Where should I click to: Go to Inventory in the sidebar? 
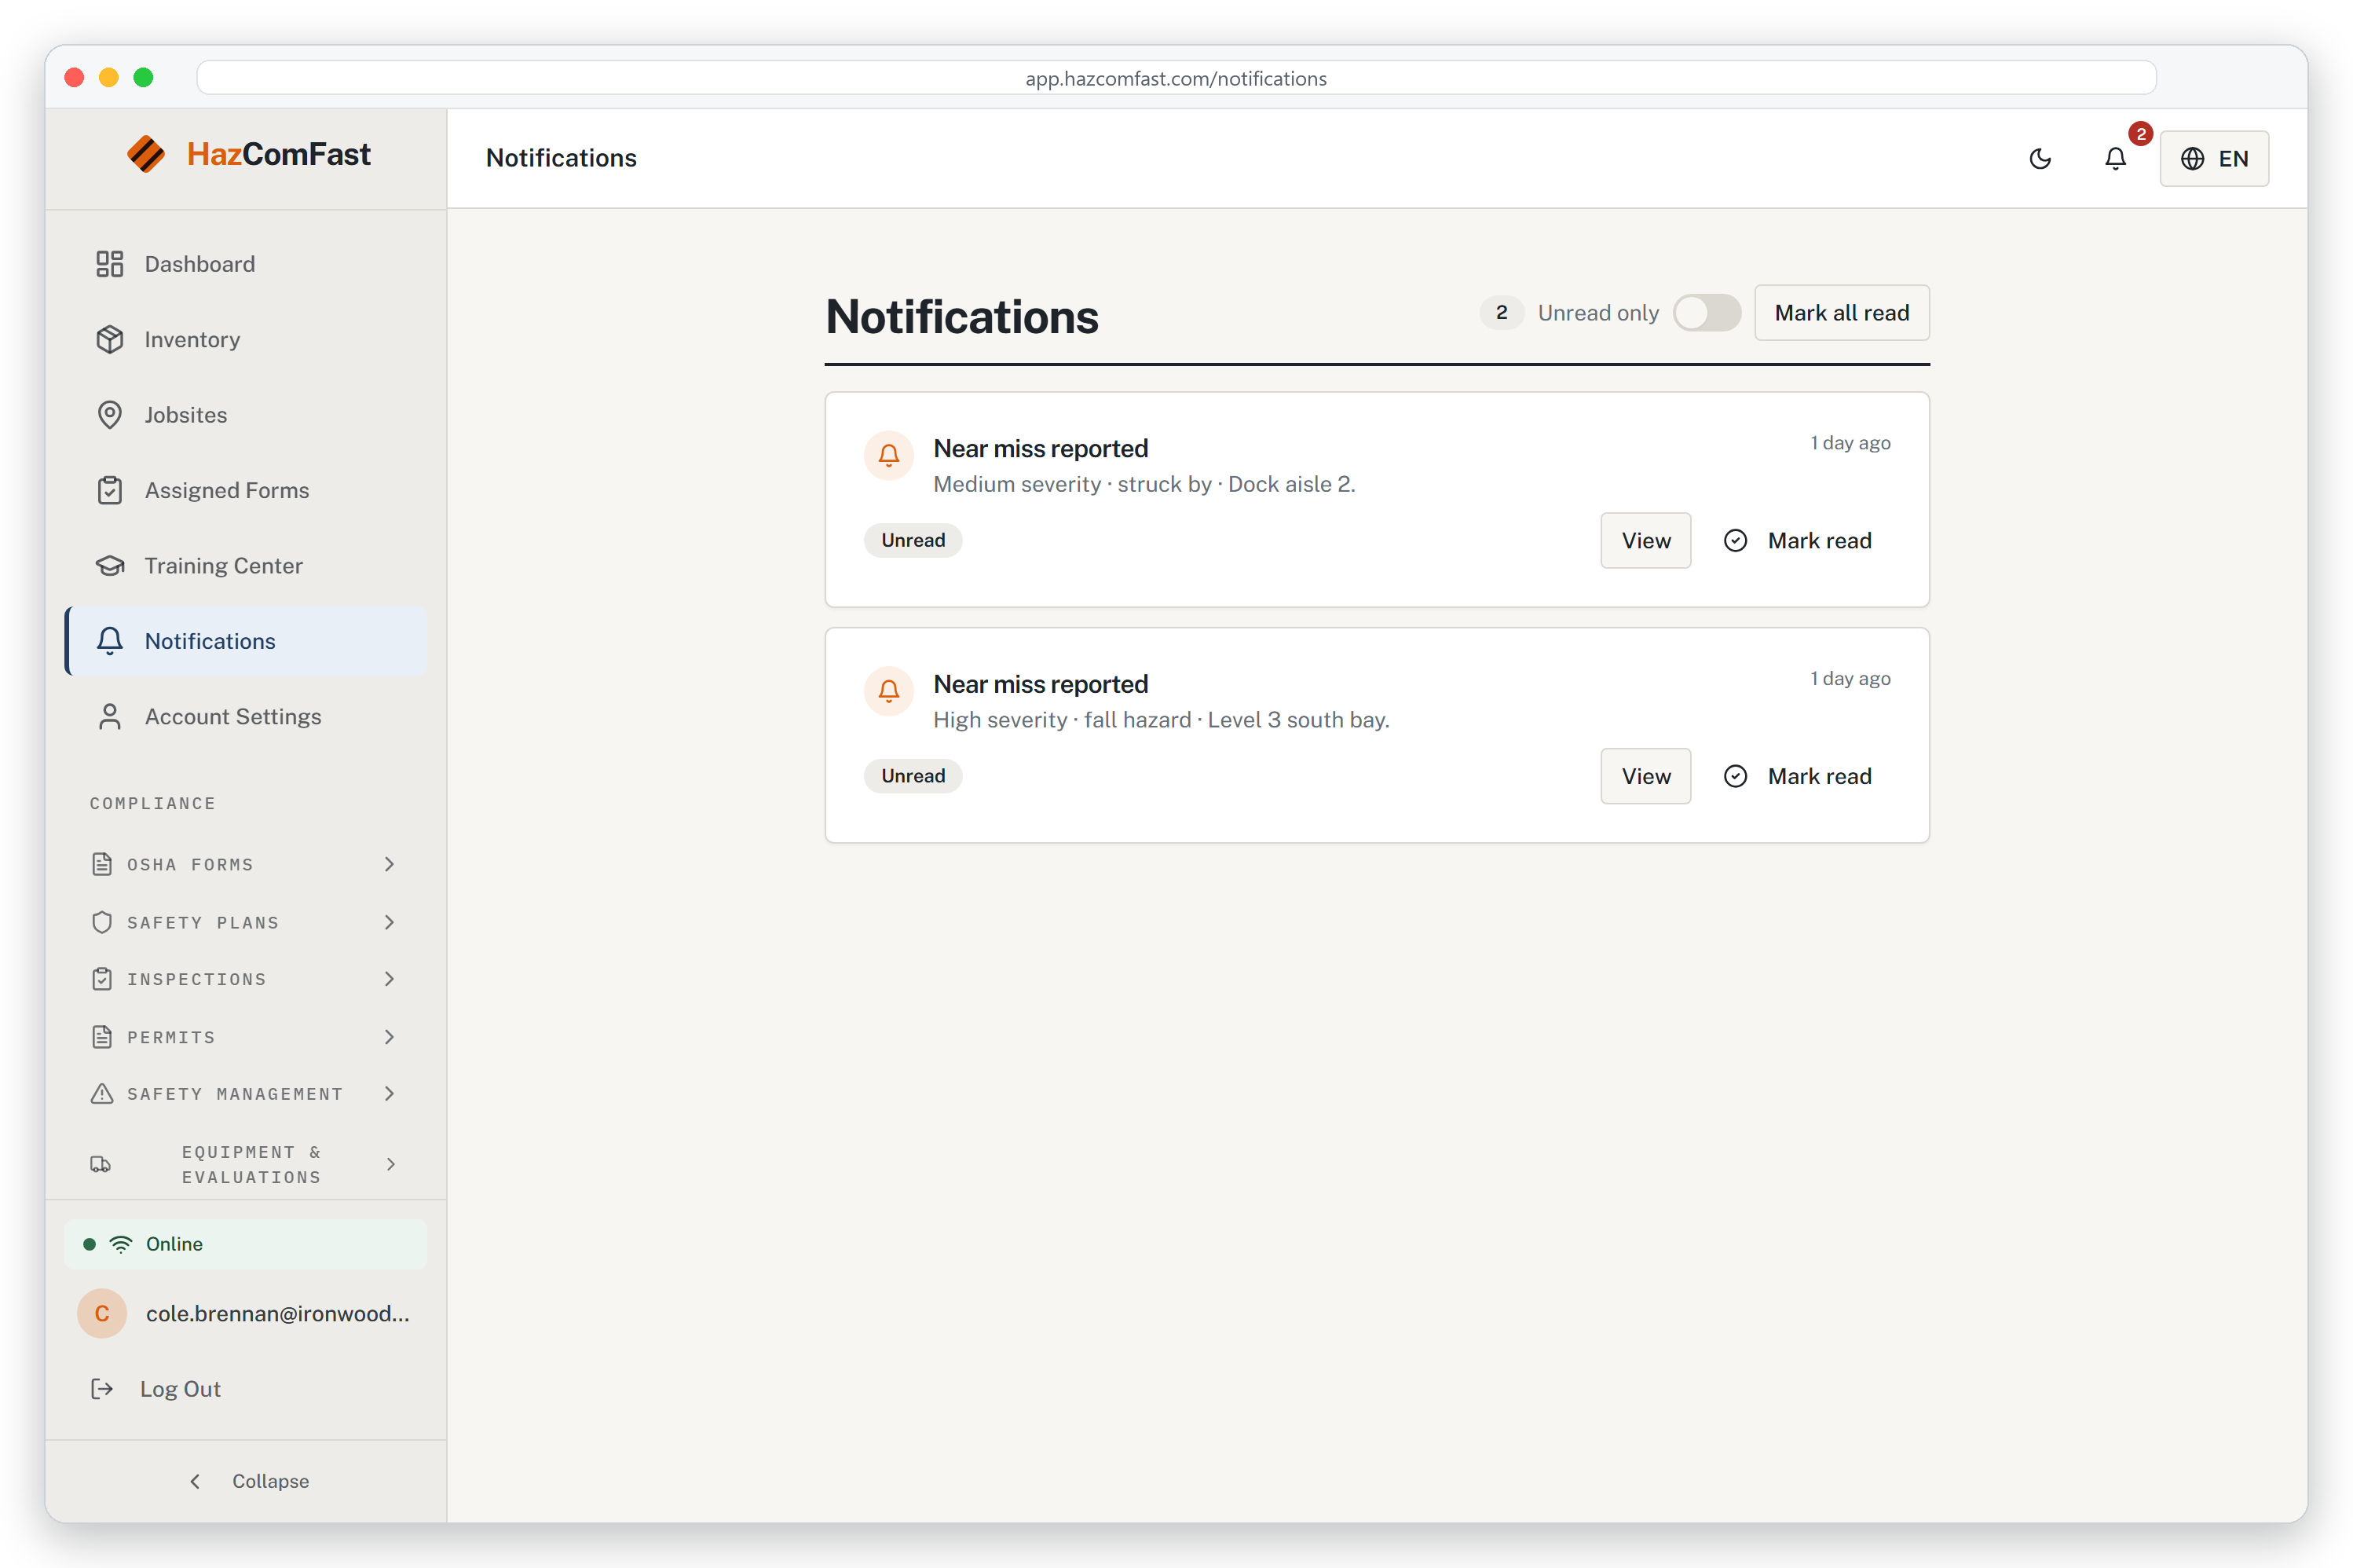click(x=246, y=340)
